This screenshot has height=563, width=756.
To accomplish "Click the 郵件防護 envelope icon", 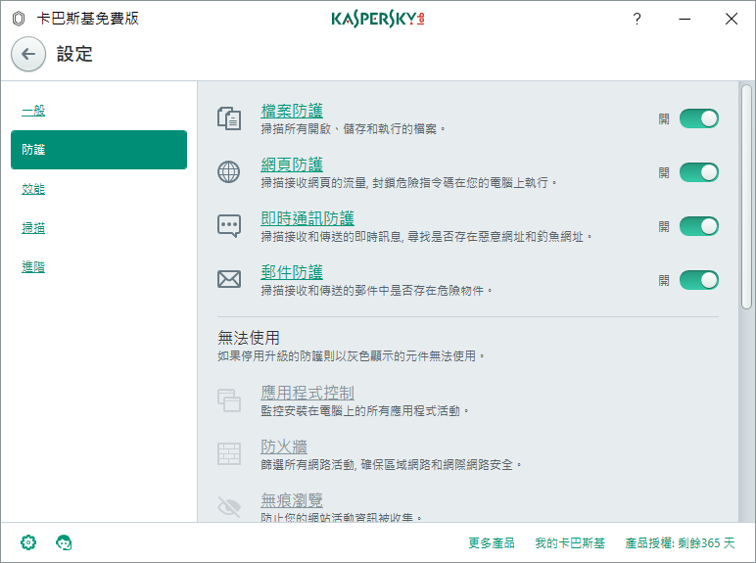I will [228, 280].
